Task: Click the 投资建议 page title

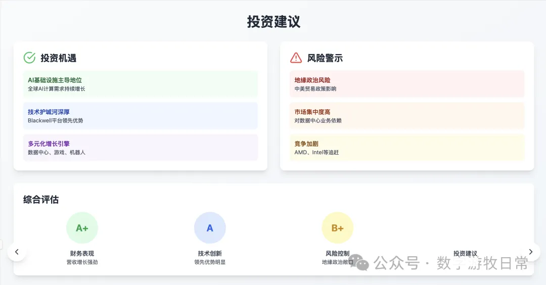Action: (274, 22)
